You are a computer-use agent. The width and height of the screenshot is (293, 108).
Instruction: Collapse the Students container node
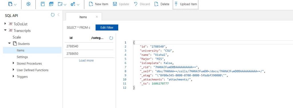[9, 43]
